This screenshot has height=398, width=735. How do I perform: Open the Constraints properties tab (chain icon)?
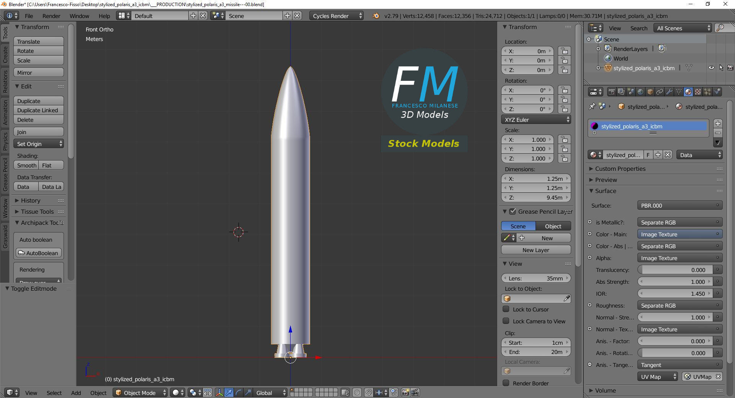(660, 92)
